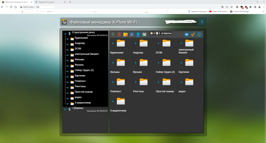The width and height of the screenshot is (266, 143).
Task: Select электронный банкинг in the folder tree
Action: pyautogui.click(x=87, y=54)
